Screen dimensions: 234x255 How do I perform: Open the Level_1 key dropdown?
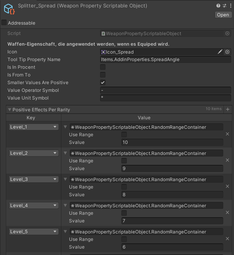click(34, 127)
